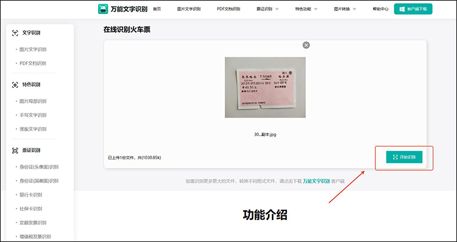Open PDF文档识别 in top navigation
457x242 pixels.
[x=228, y=9]
